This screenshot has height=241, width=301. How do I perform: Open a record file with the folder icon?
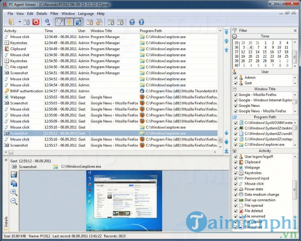(12, 22)
